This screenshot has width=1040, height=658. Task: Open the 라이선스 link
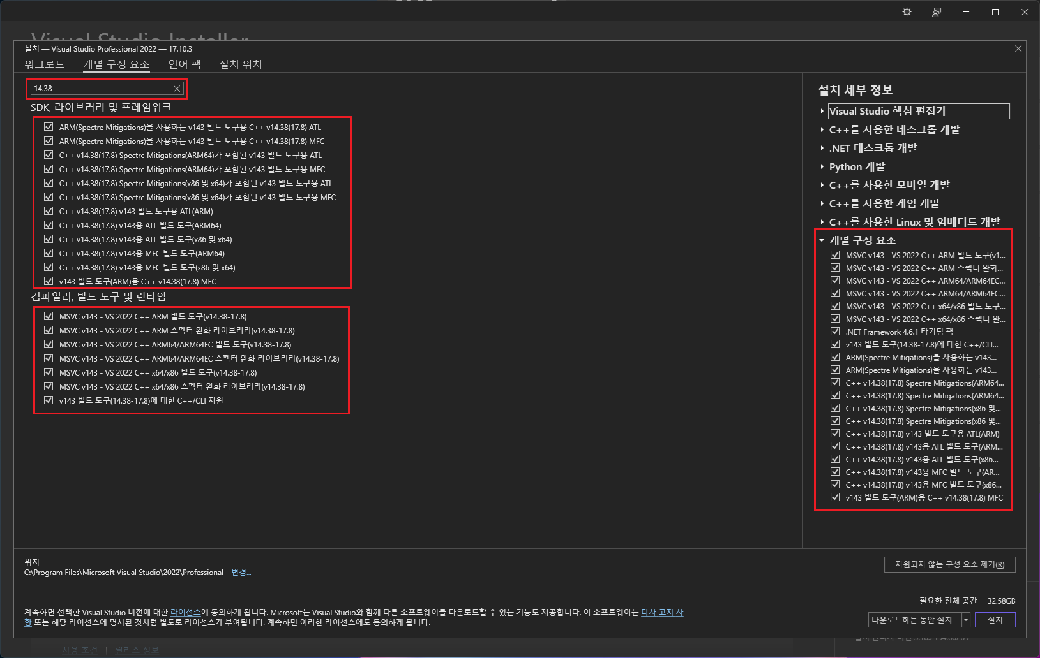186,612
